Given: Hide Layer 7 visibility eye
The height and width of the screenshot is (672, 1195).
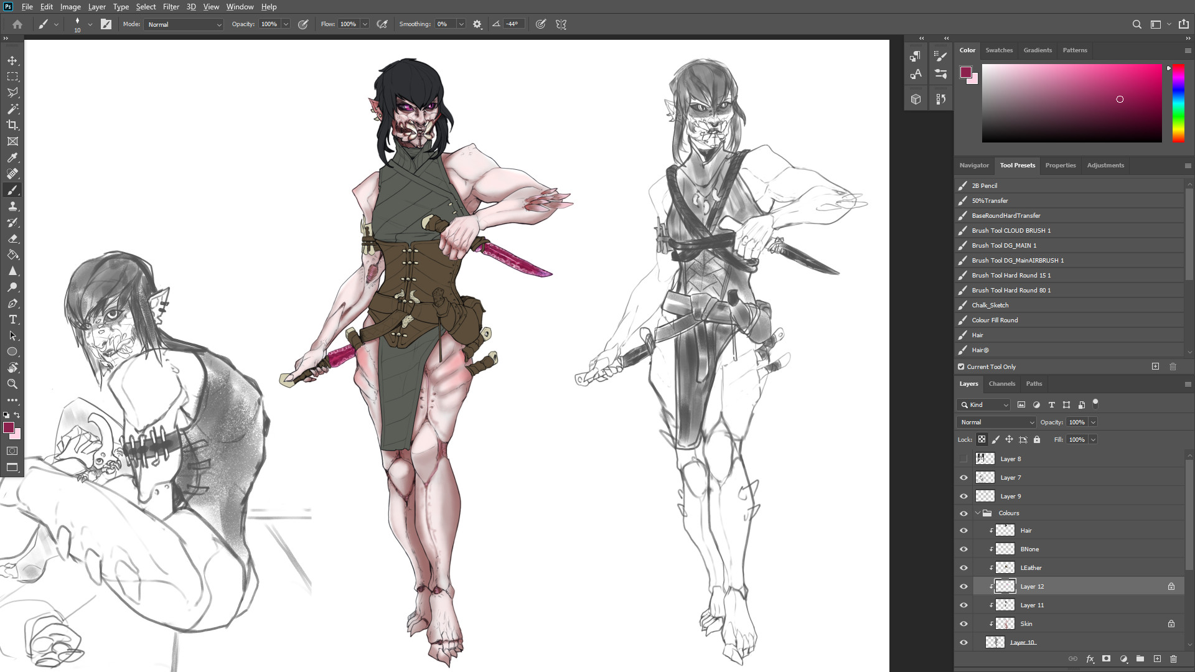Looking at the screenshot, I should tap(963, 477).
